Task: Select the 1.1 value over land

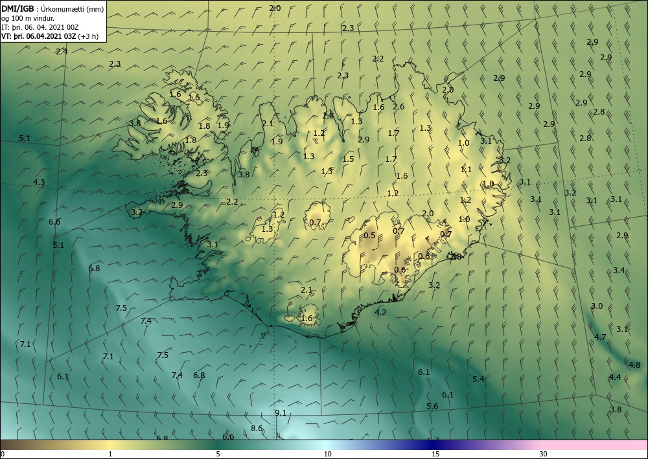Action: [x=466, y=169]
